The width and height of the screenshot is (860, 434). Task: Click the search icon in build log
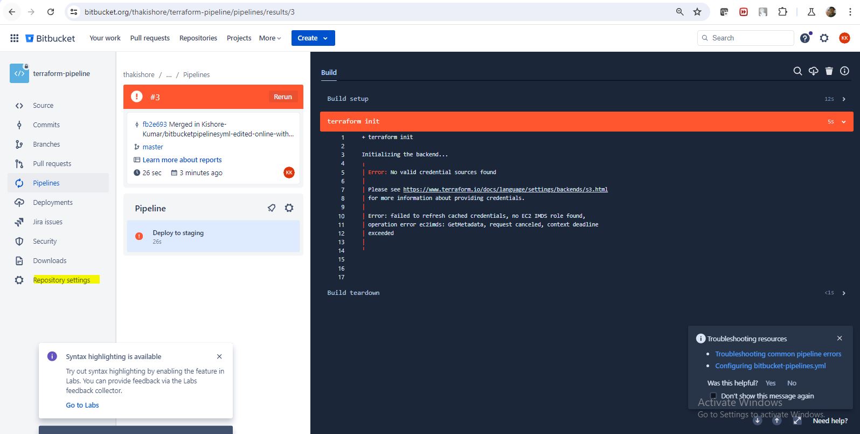797,71
